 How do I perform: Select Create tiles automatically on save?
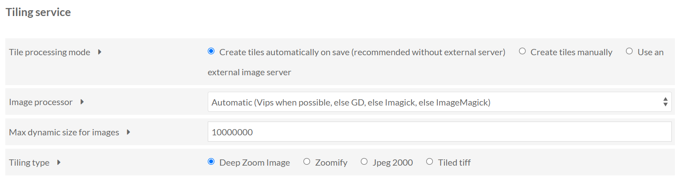tap(211, 52)
